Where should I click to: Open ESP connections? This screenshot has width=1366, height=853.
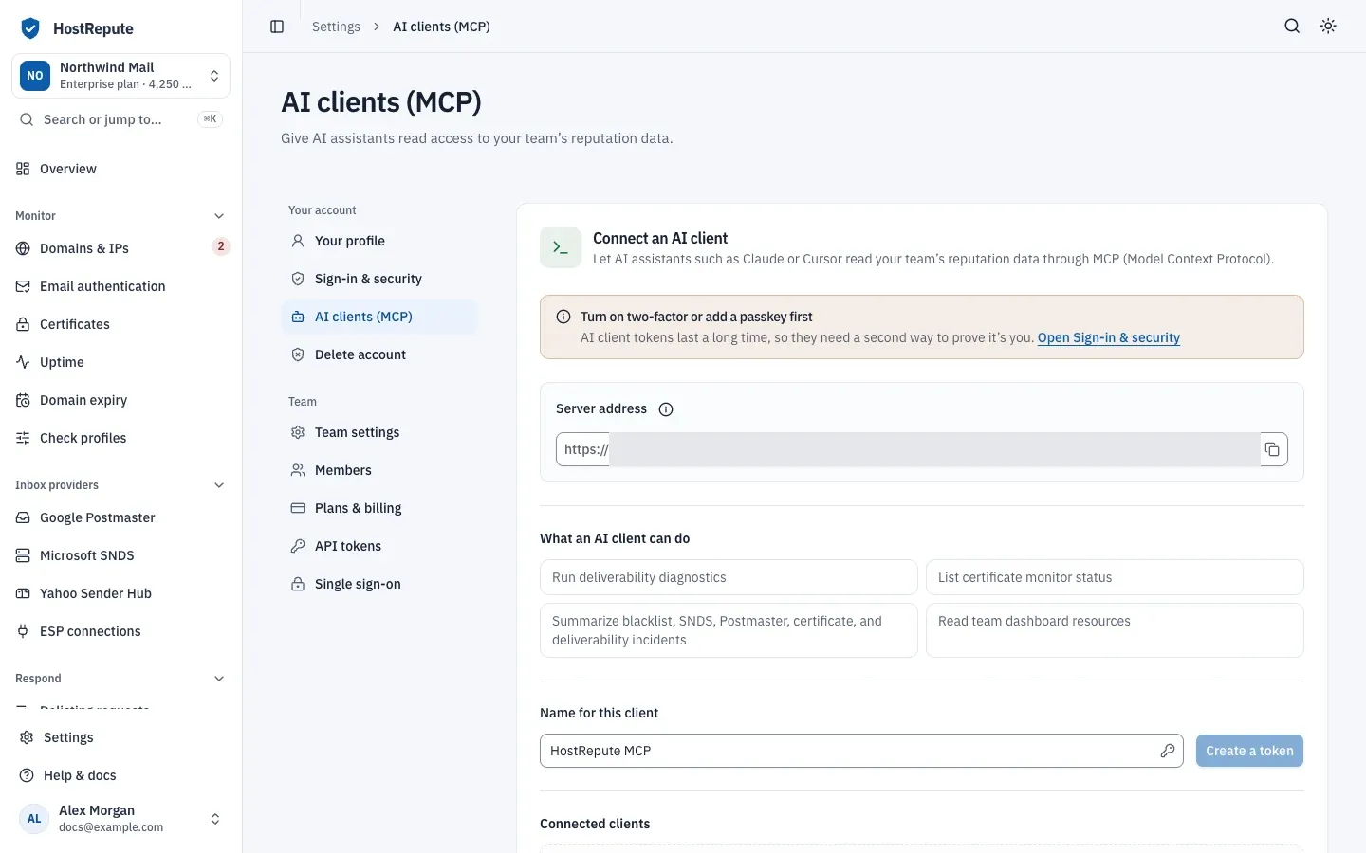pyautogui.click(x=120, y=631)
